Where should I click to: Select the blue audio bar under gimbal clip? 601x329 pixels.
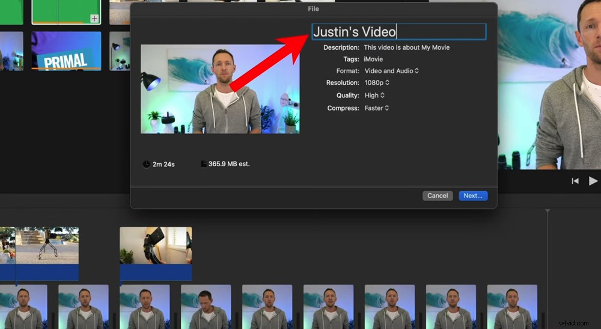pos(156,273)
